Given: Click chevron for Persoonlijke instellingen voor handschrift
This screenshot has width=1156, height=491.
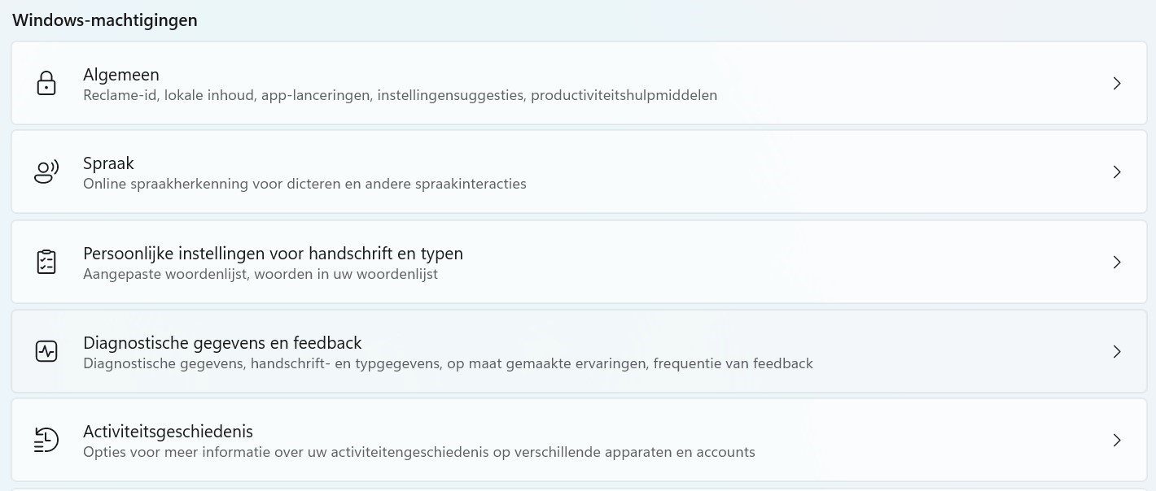Looking at the screenshot, I should (x=1117, y=262).
